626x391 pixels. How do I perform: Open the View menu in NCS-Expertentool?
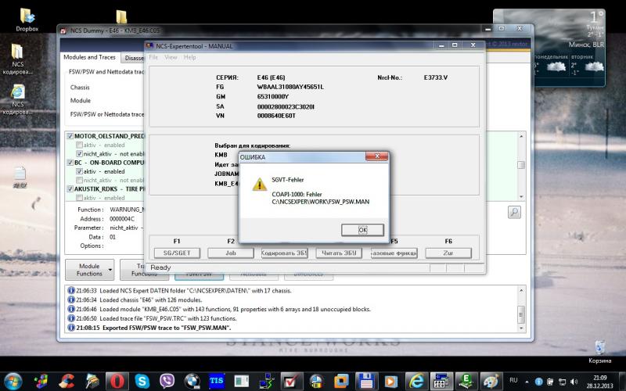point(171,57)
